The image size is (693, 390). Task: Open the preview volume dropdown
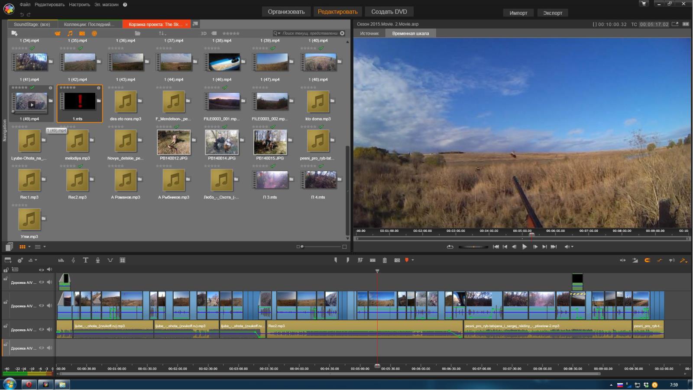(572, 247)
